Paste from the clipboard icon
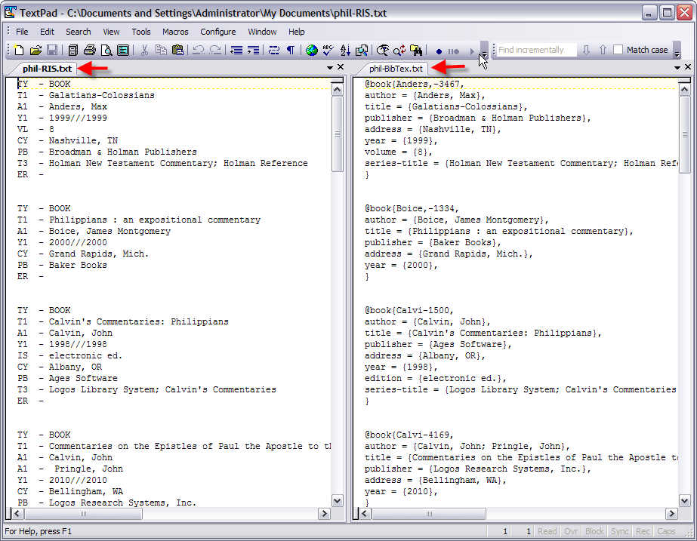 [x=177, y=51]
